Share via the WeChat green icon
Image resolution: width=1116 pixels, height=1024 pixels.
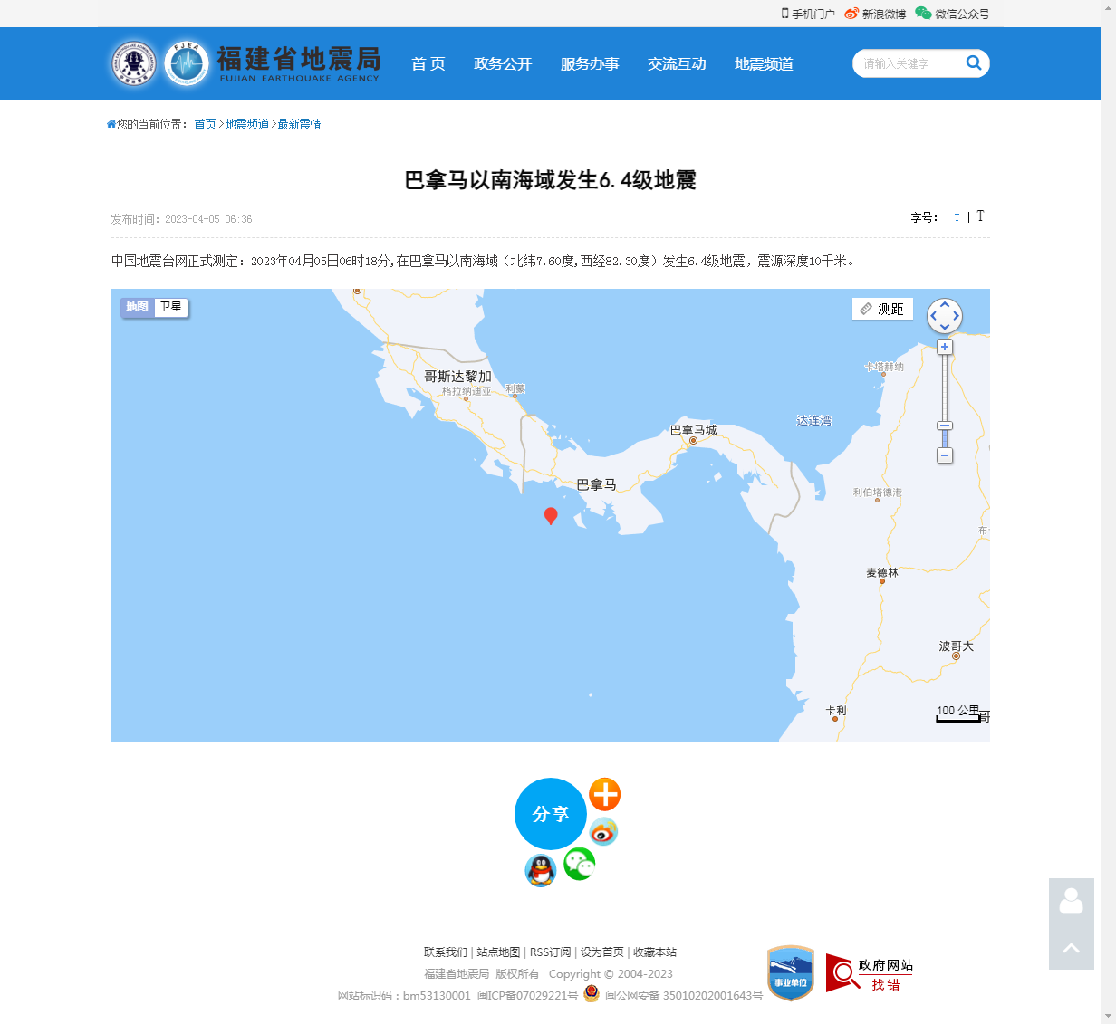(580, 864)
